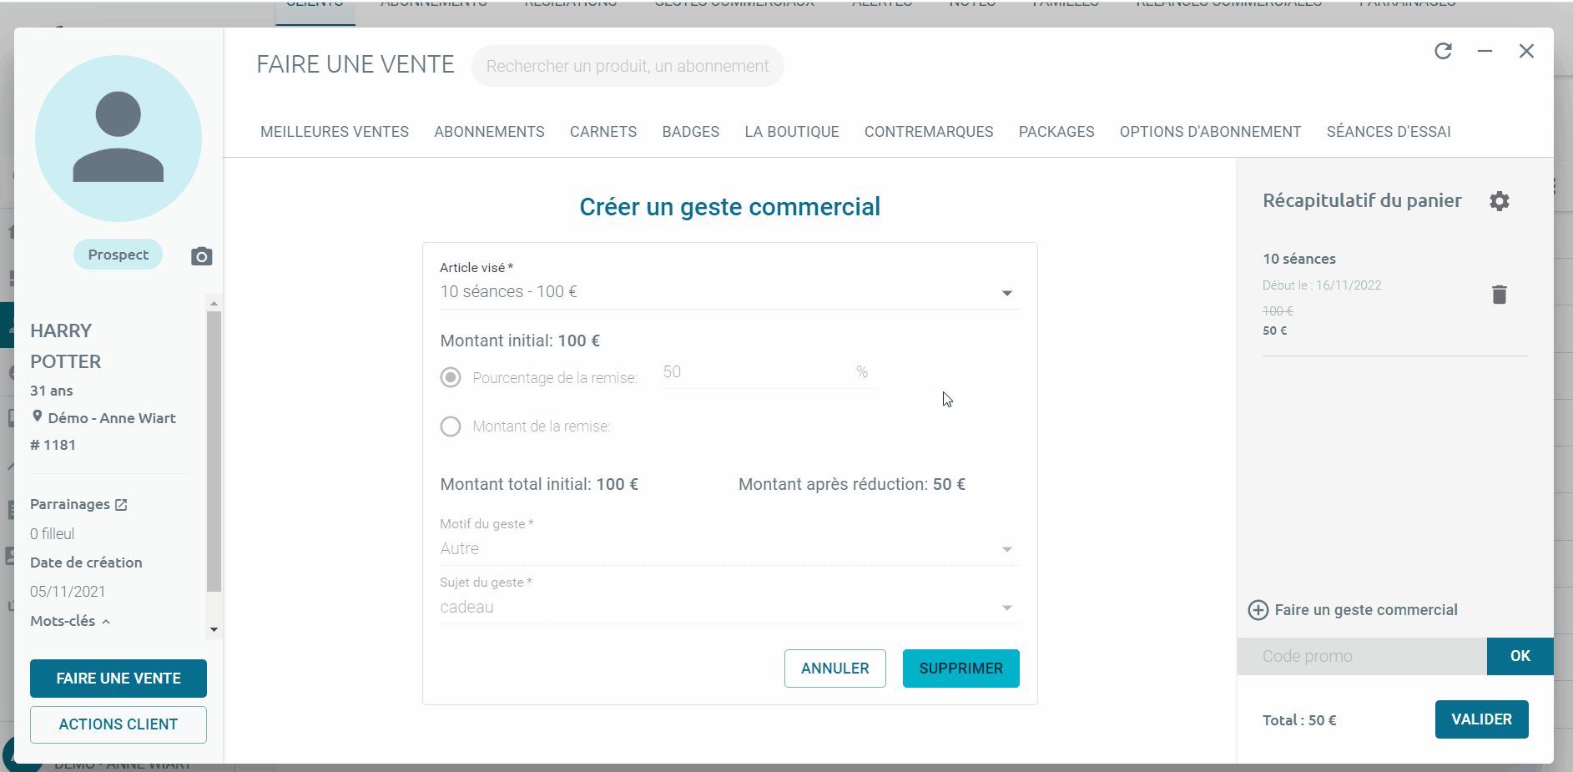1573x772 pixels.
Task: Switch to the Meilleures ventes tab
Action: [335, 132]
